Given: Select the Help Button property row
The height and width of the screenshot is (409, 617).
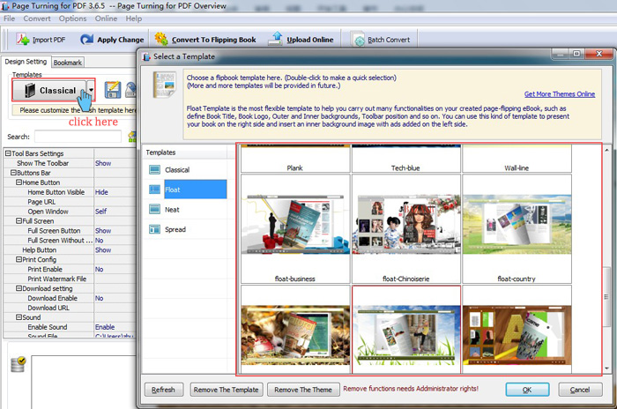Looking at the screenshot, I should (70, 250).
